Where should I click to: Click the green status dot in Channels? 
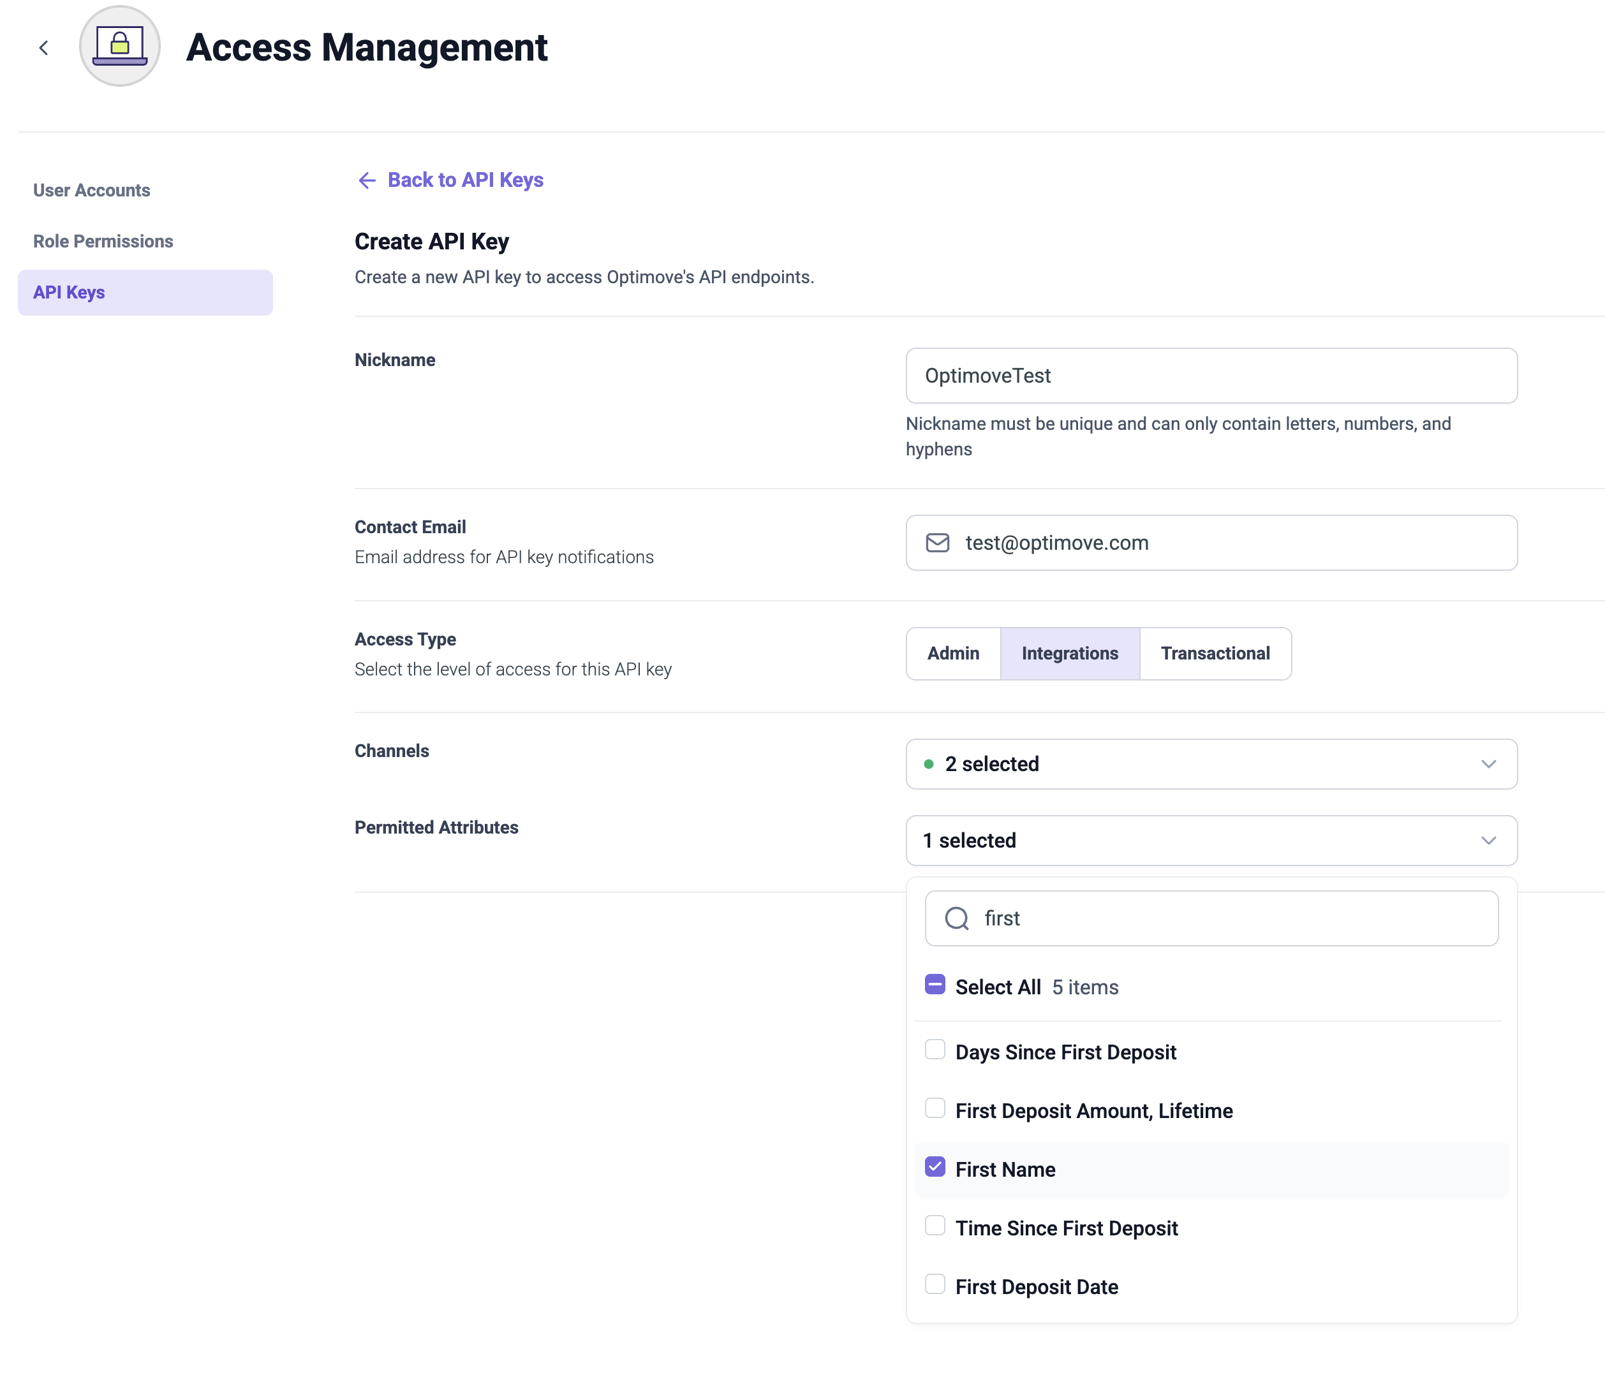click(928, 765)
